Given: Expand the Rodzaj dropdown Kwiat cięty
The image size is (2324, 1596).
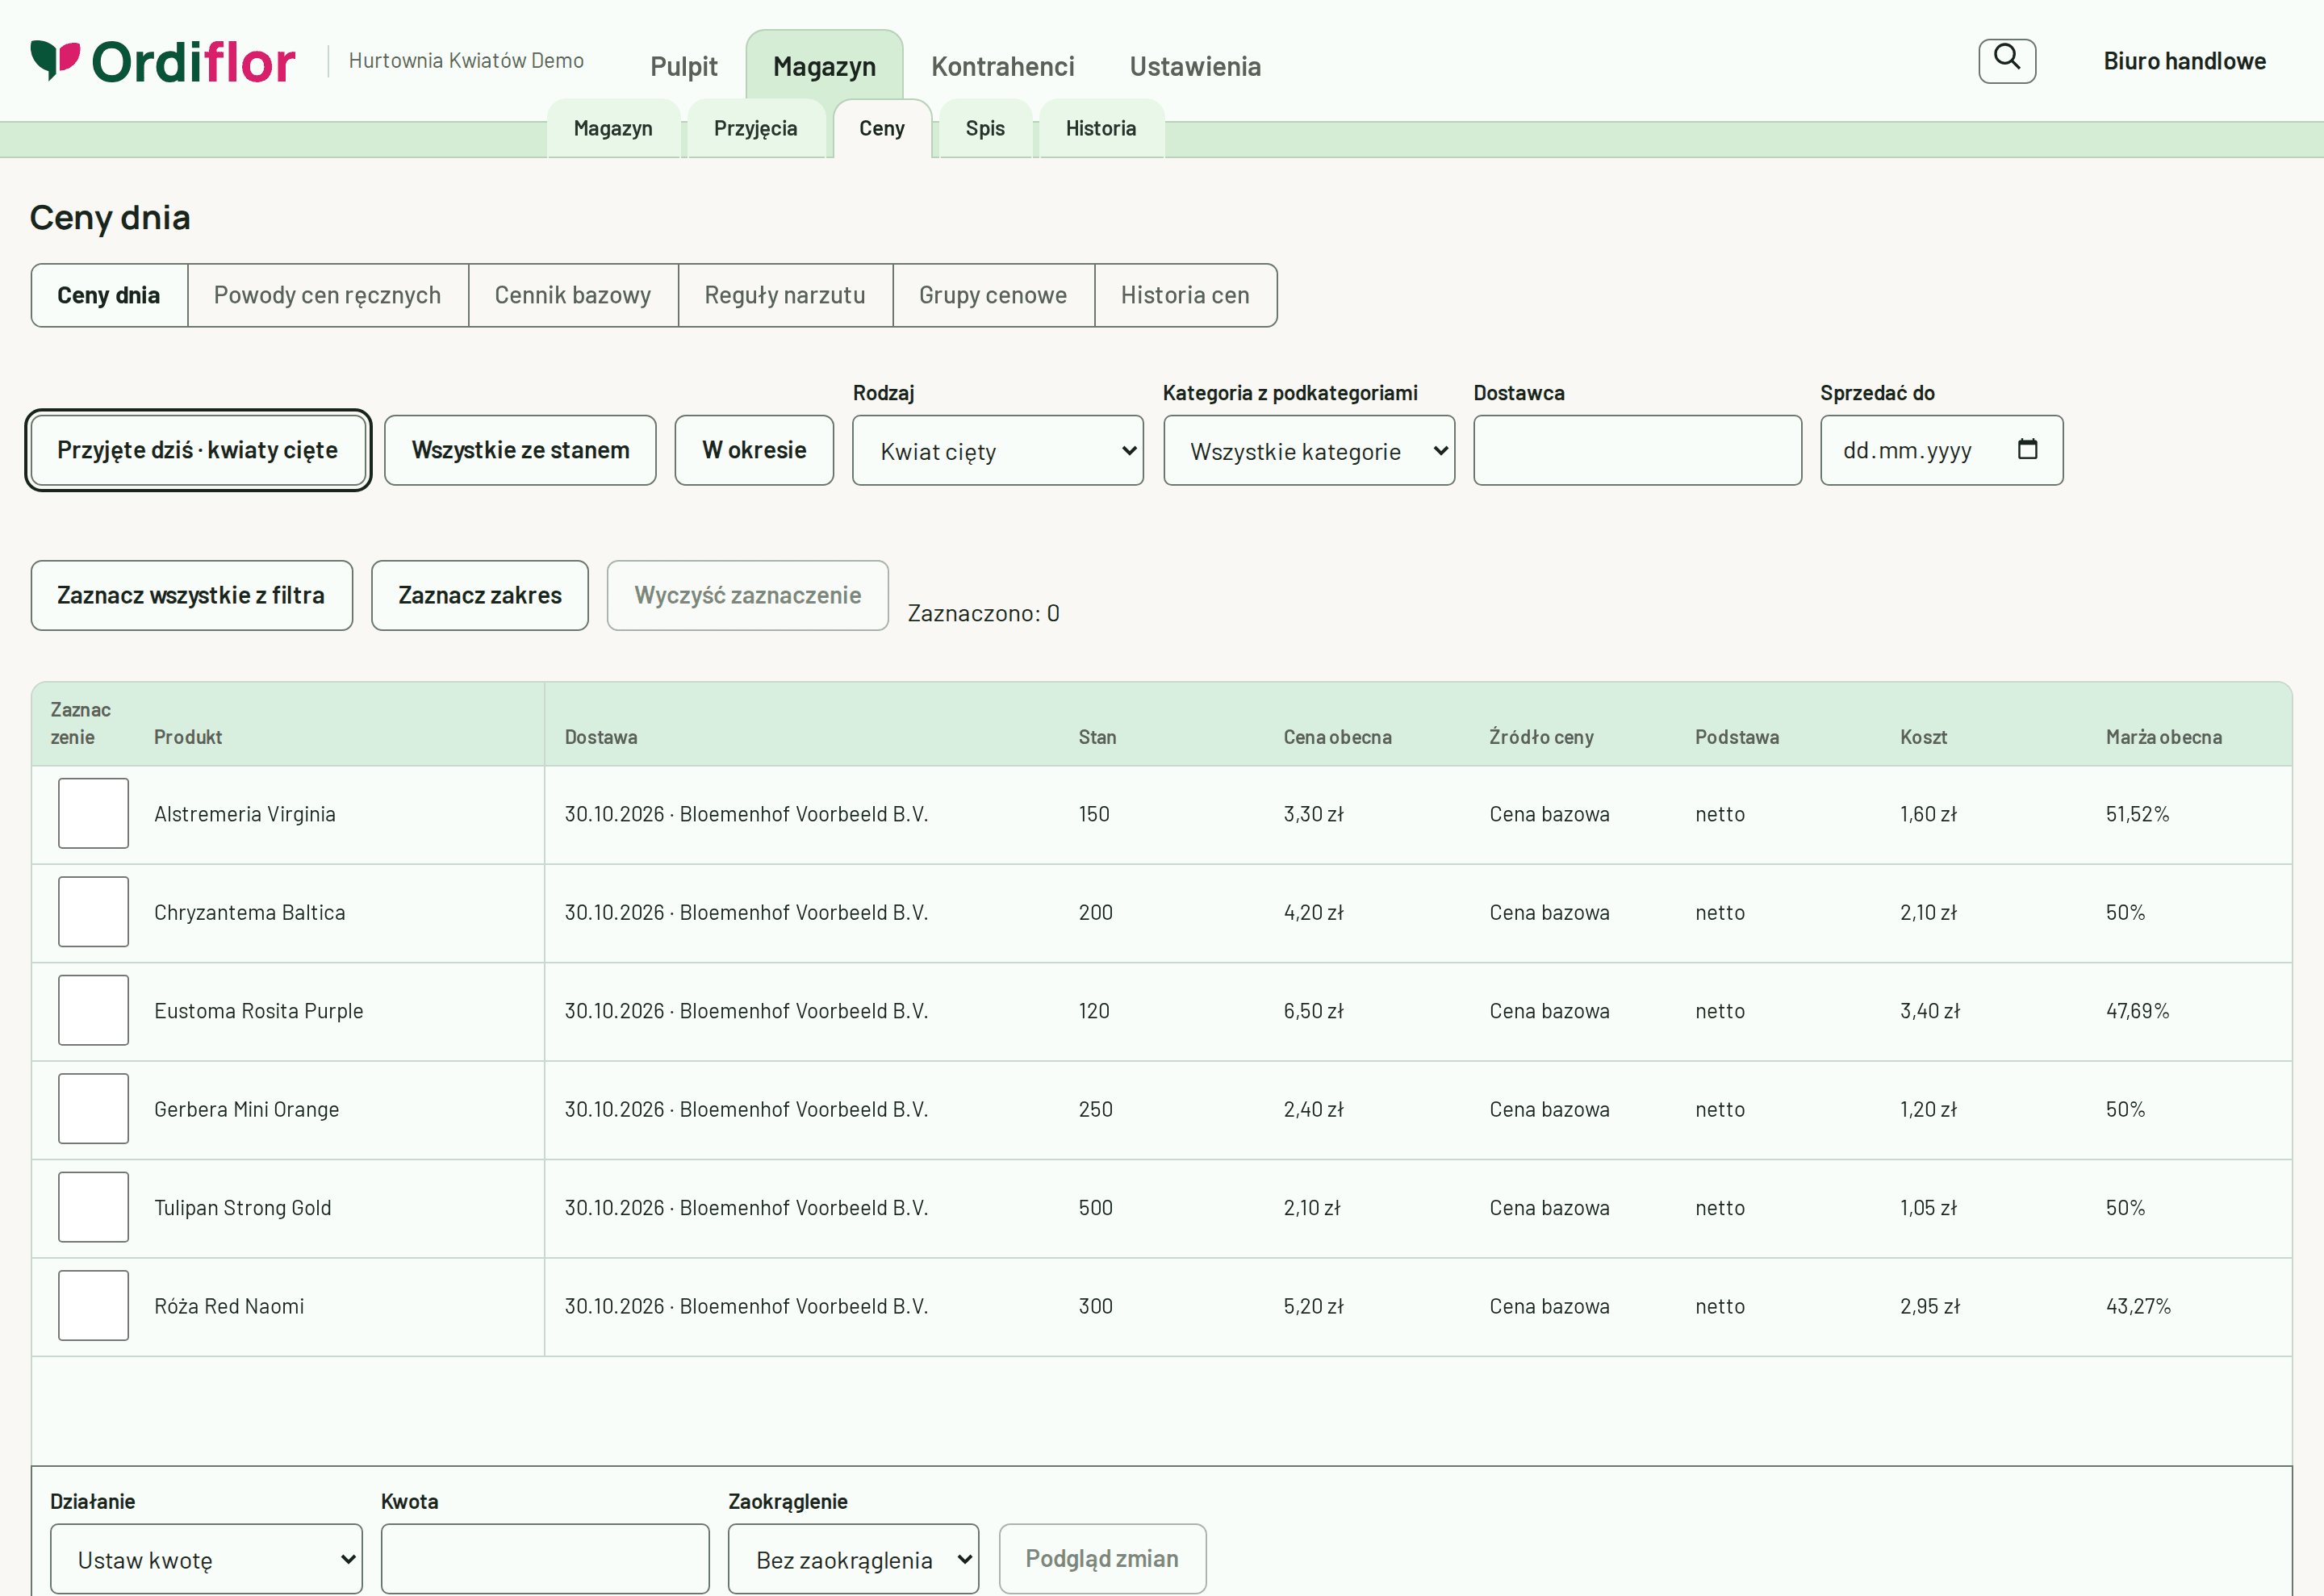Looking at the screenshot, I should pyautogui.click(x=997, y=451).
